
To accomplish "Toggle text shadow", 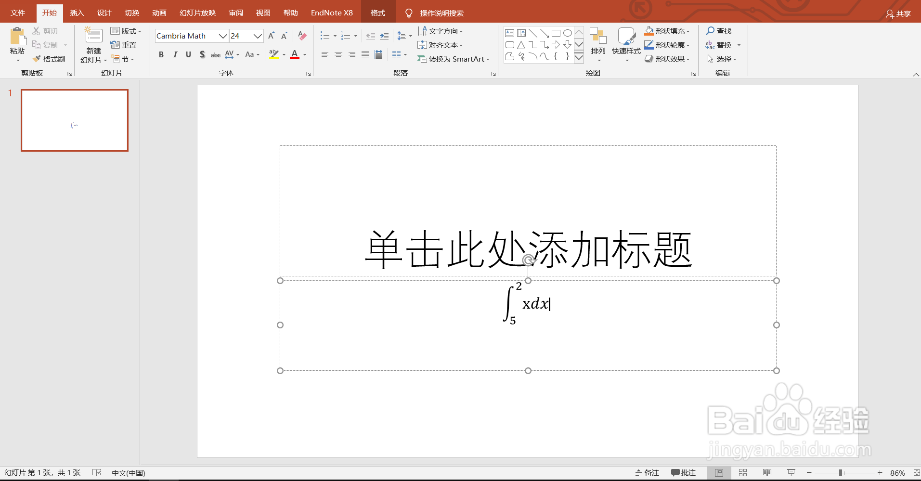I will tap(202, 54).
